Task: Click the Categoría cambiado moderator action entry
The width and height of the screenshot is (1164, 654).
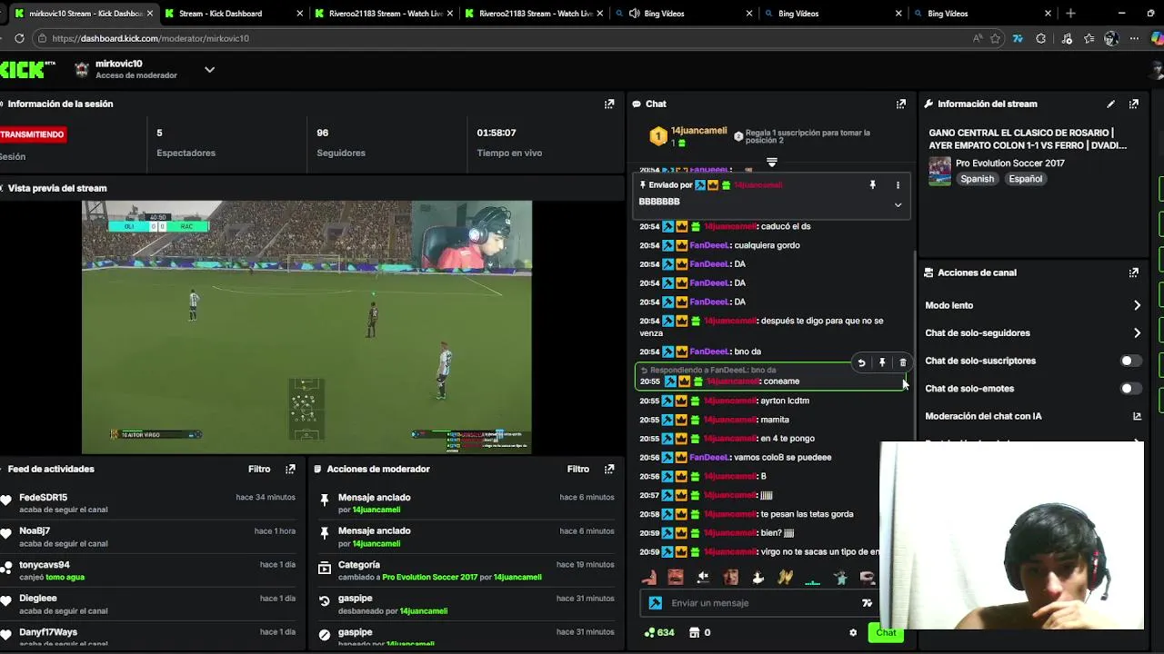Action: (467, 570)
